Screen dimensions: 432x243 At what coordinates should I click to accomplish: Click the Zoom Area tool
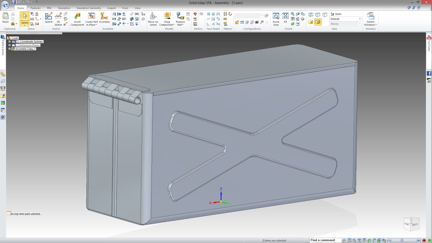pos(276,20)
